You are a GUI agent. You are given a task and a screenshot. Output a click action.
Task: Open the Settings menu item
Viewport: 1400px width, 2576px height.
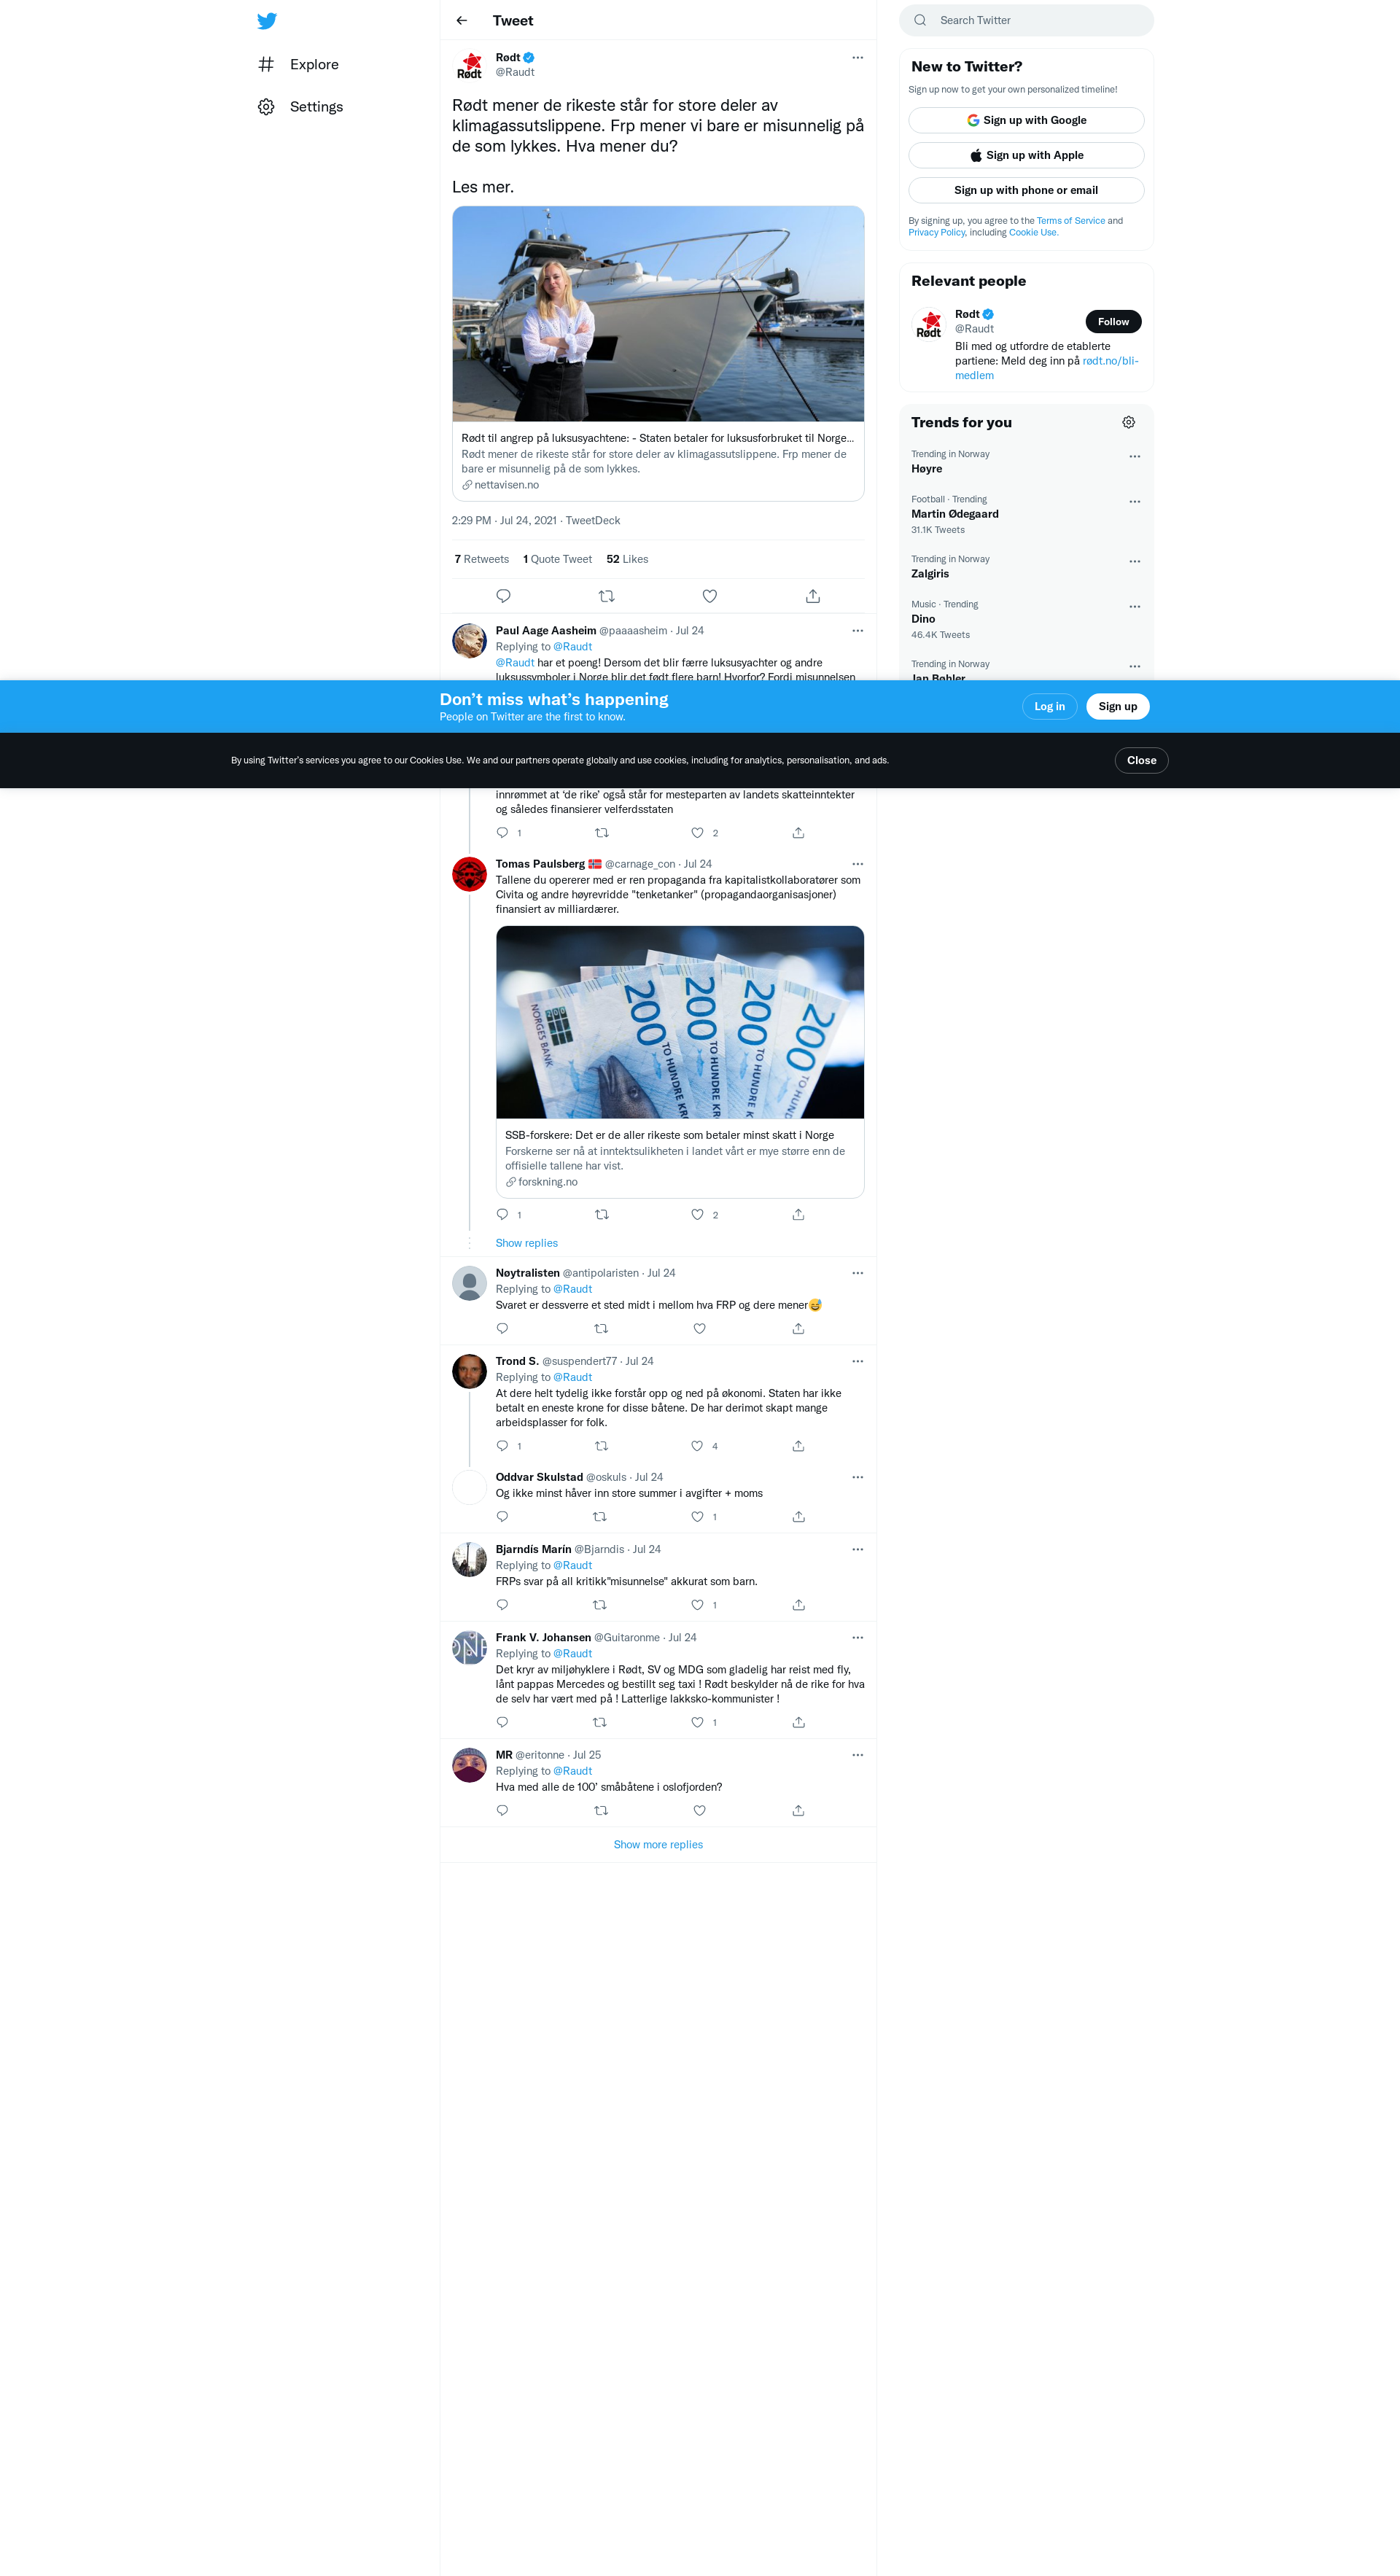pyautogui.click(x=301, y=107)
